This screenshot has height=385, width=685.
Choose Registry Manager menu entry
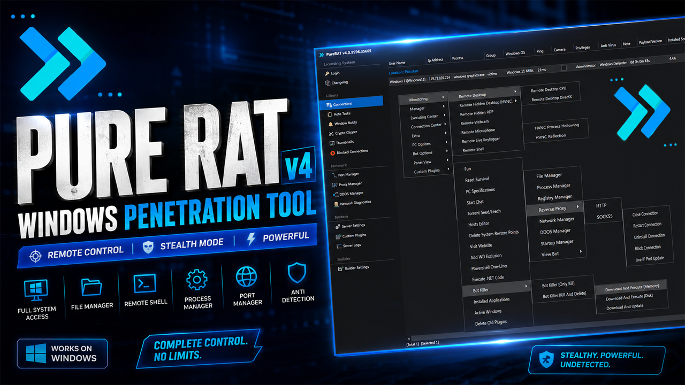pos(555,197)
